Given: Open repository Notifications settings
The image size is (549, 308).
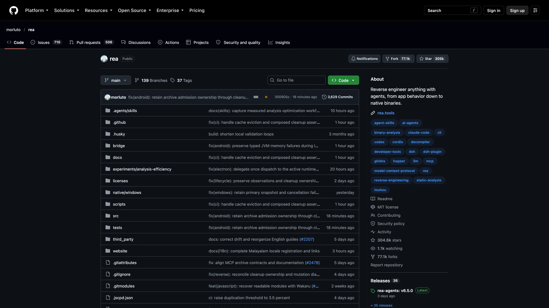Looking at the screenshot, I should click(x=364, y=59).
